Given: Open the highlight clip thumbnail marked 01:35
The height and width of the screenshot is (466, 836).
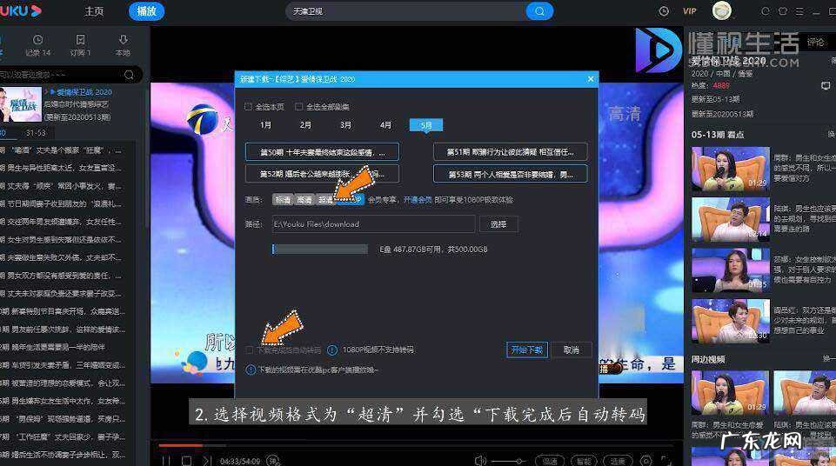Looking at the screenshot, I should 731,270.
